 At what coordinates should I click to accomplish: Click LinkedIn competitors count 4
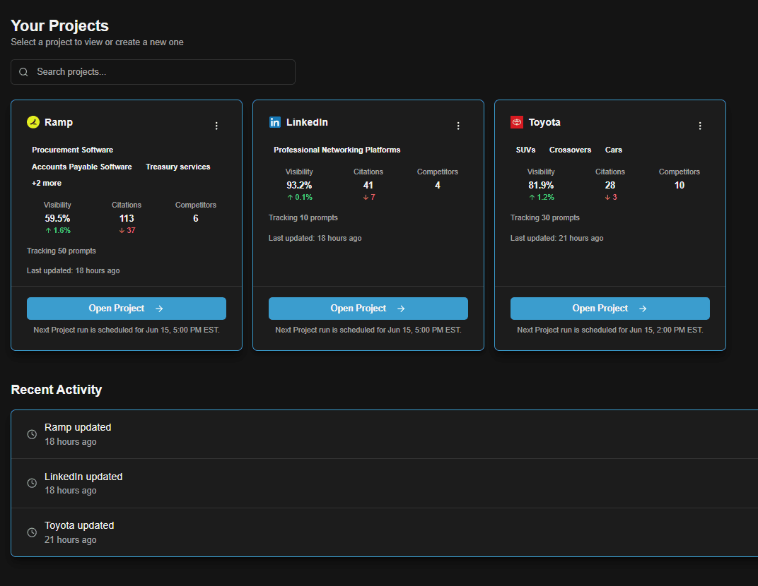pos(438,186)
